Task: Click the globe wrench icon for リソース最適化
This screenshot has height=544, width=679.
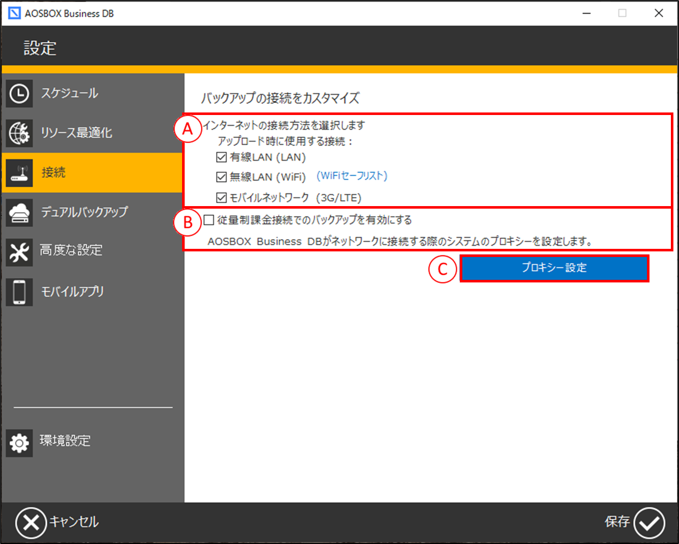Action: [x=19, y=133]
